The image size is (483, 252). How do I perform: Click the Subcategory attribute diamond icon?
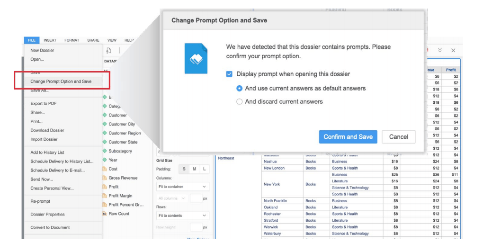click(x=105, y=151)
